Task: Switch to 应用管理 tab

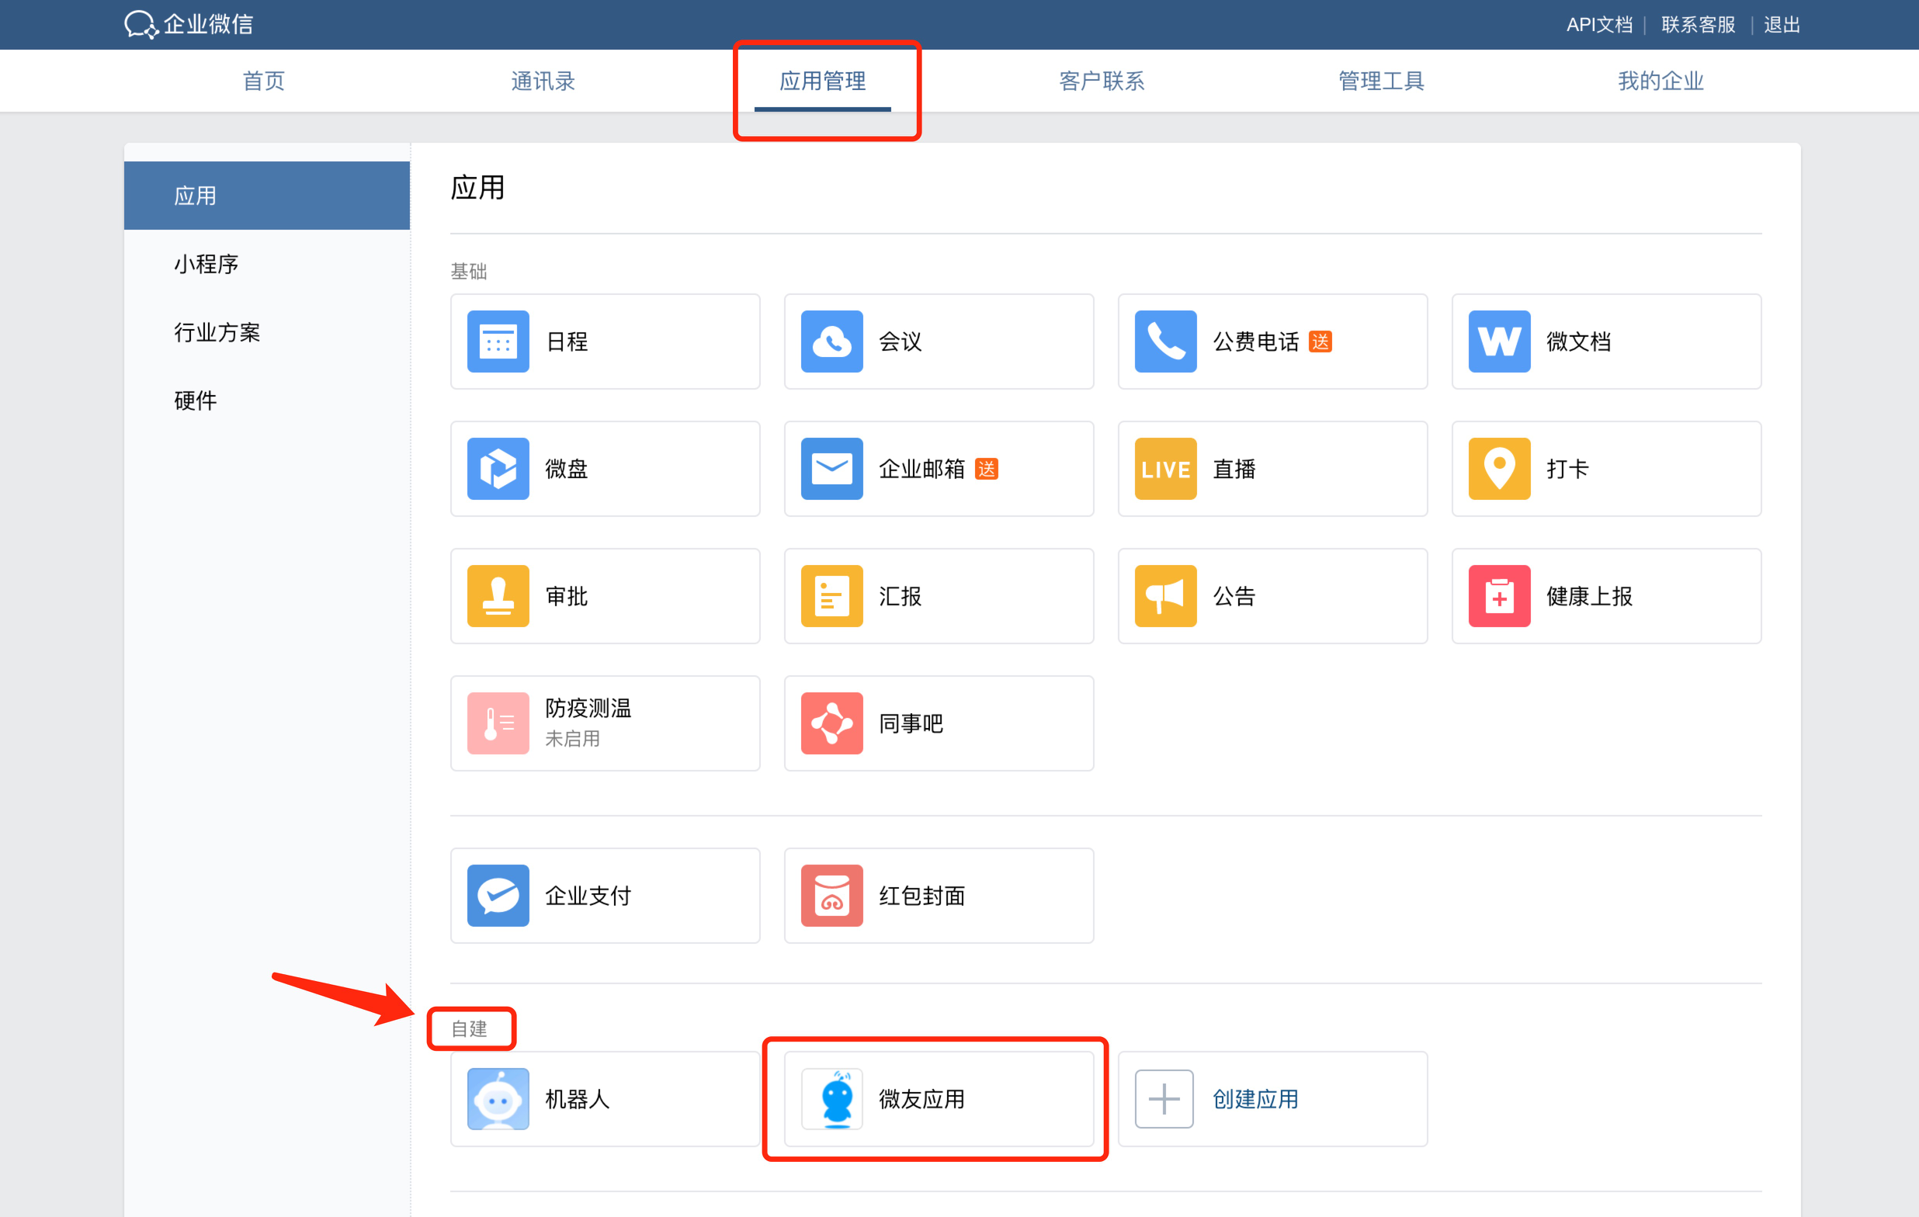Action: pos(822,80)
